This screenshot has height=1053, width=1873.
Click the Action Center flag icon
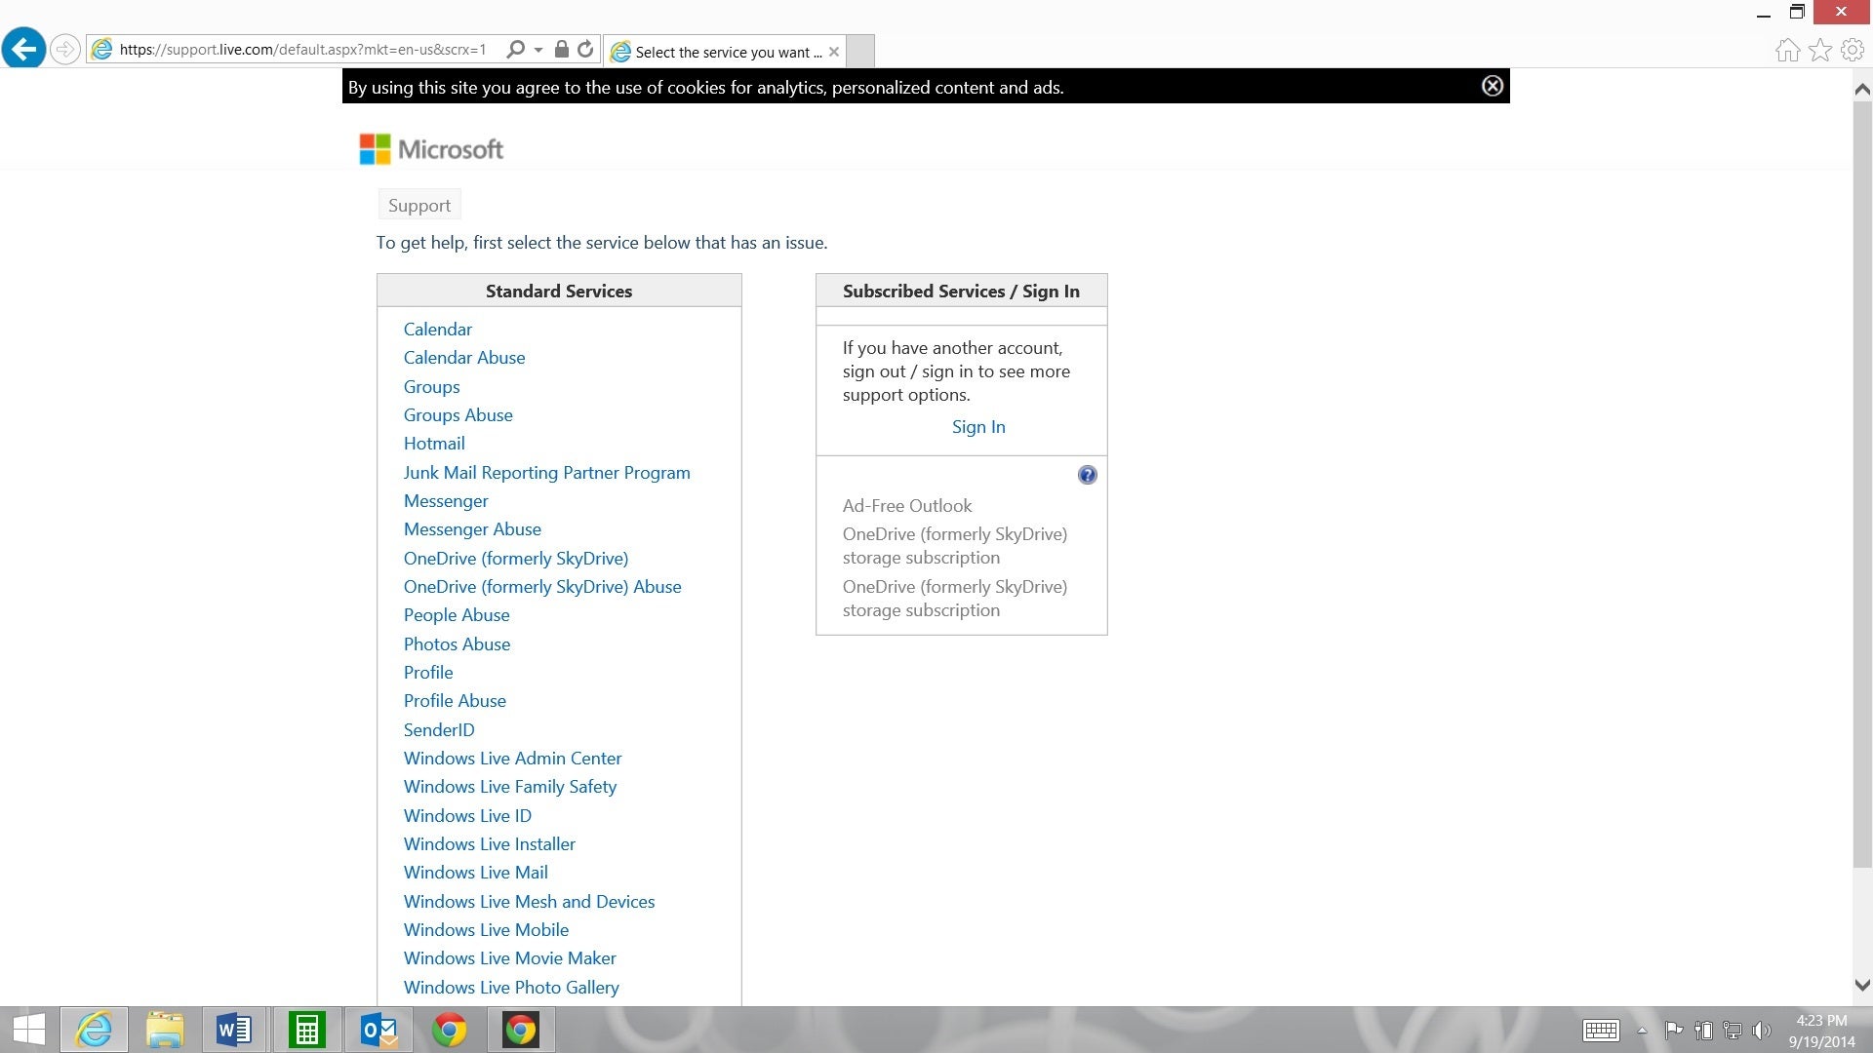(1673, 1031)
